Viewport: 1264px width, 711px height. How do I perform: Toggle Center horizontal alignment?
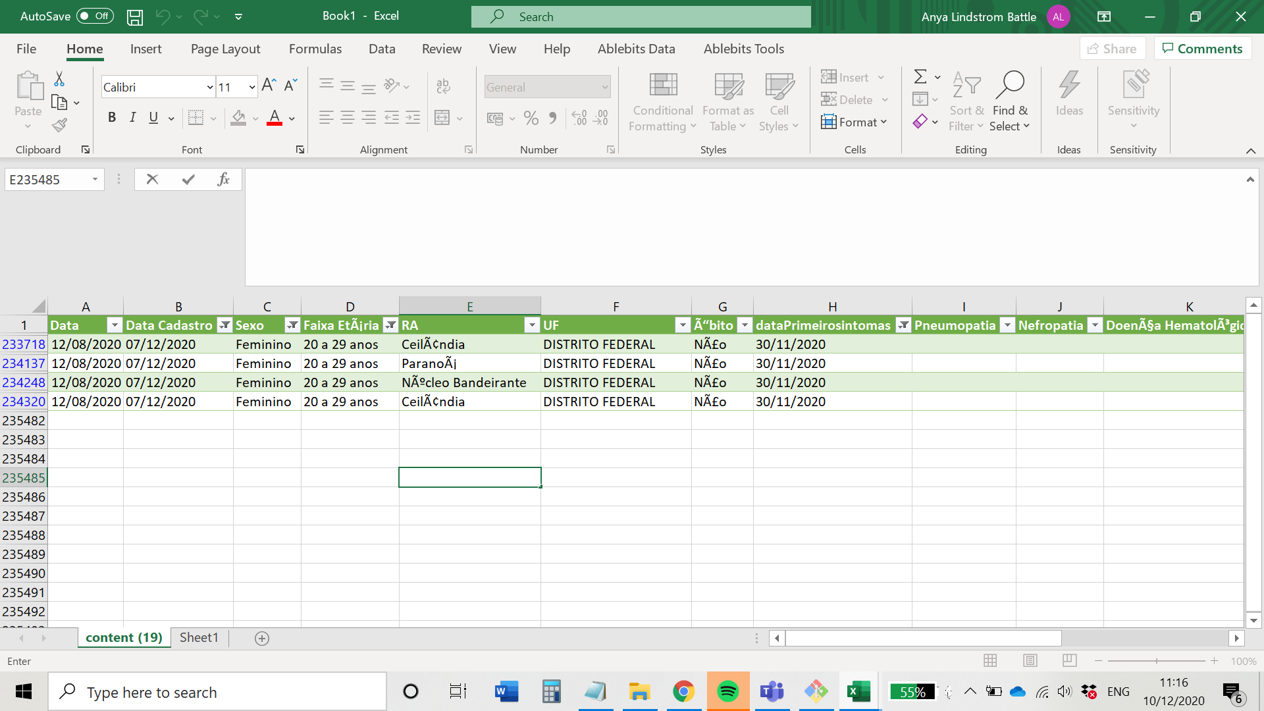point(348,118)
